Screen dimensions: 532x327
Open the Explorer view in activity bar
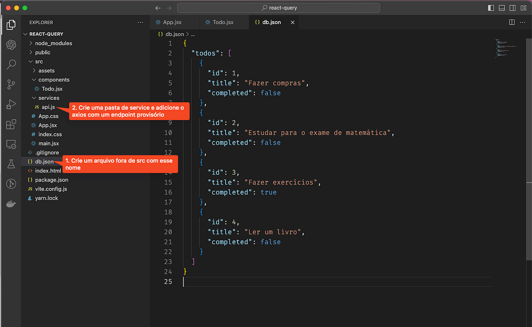(11, 25)
